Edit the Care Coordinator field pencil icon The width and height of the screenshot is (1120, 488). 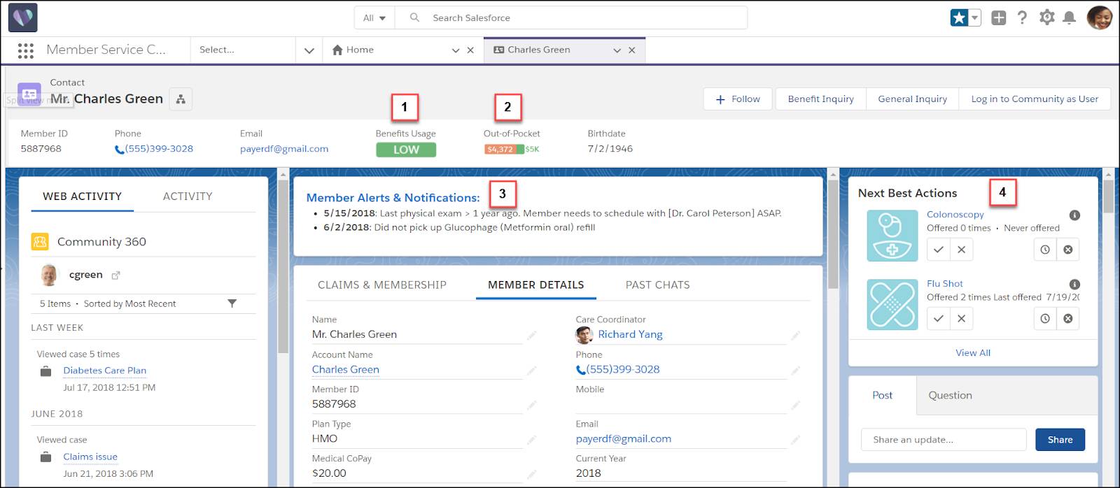click(x=795, y=335)
